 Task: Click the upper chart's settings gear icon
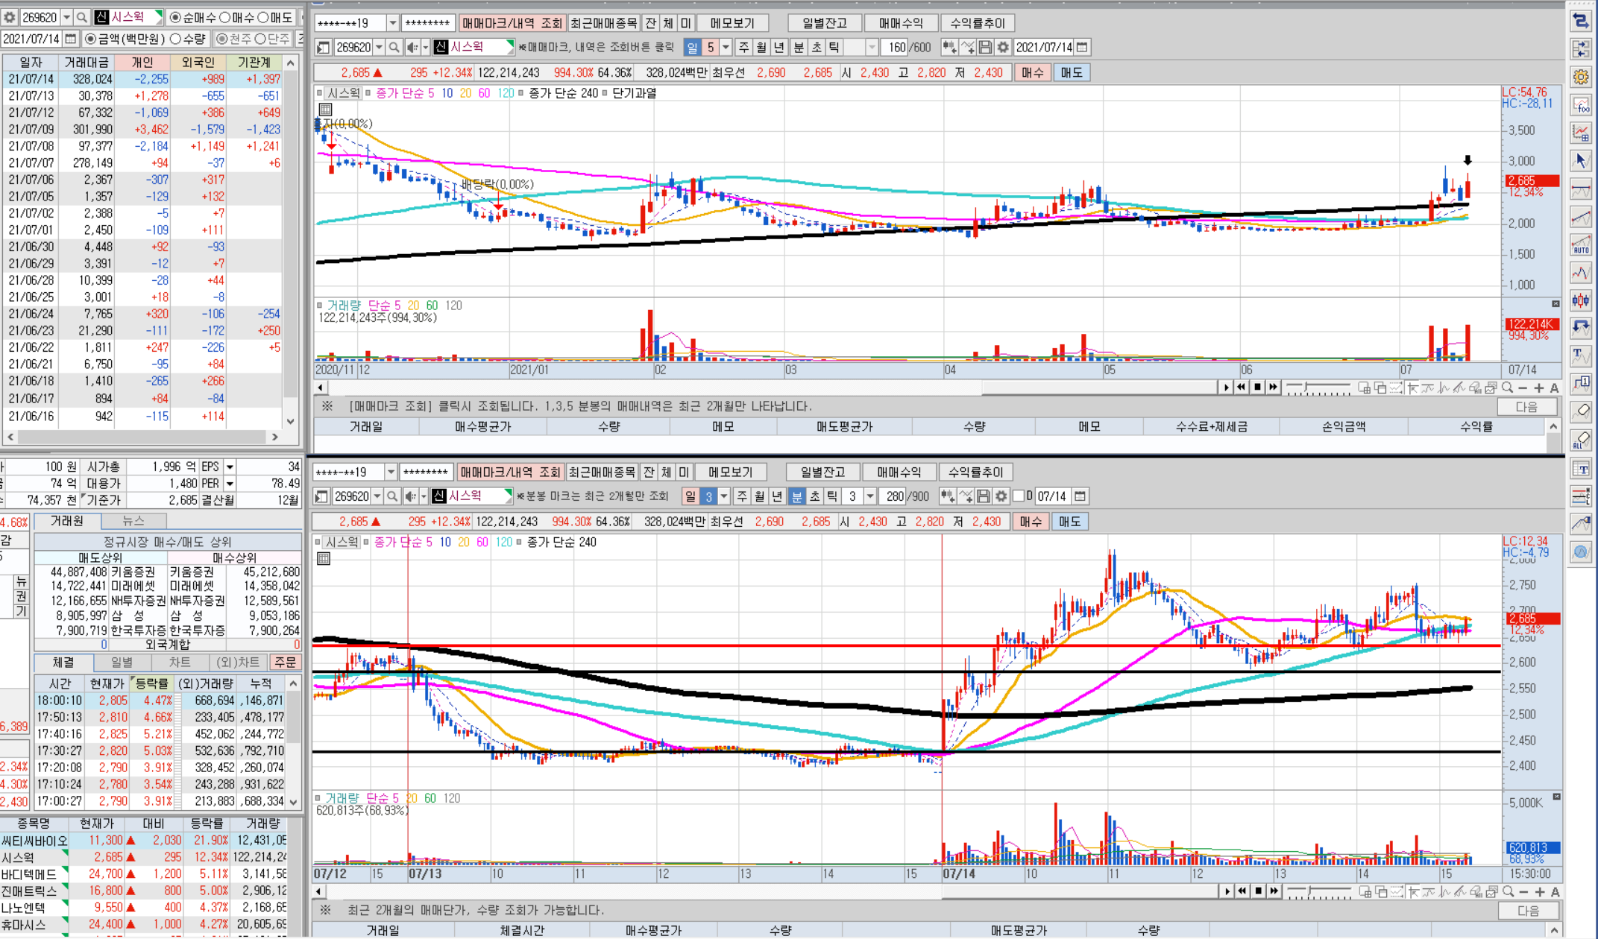point(1003,47)
